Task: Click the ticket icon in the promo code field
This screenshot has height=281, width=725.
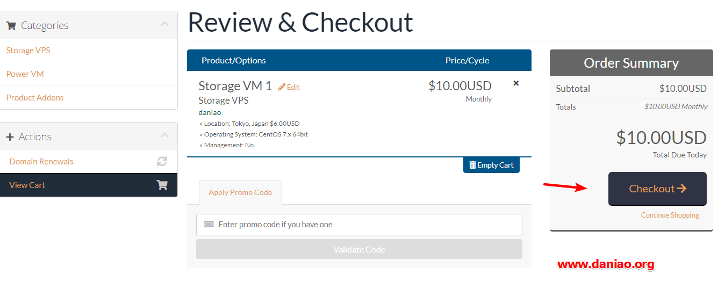Action: coord(209,224)
